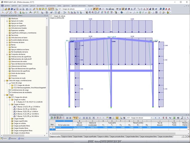Click the Undo arrow icon
Screen dimensions: 190x143
point(27,9)
